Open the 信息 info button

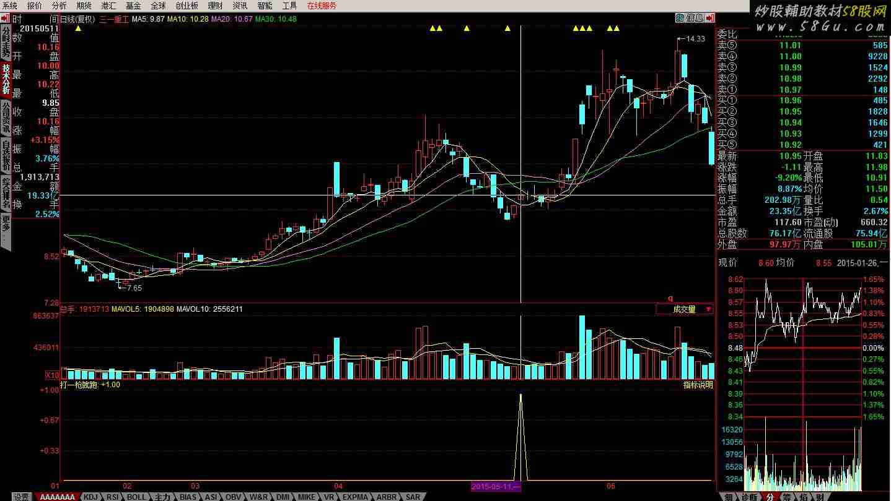694,18
